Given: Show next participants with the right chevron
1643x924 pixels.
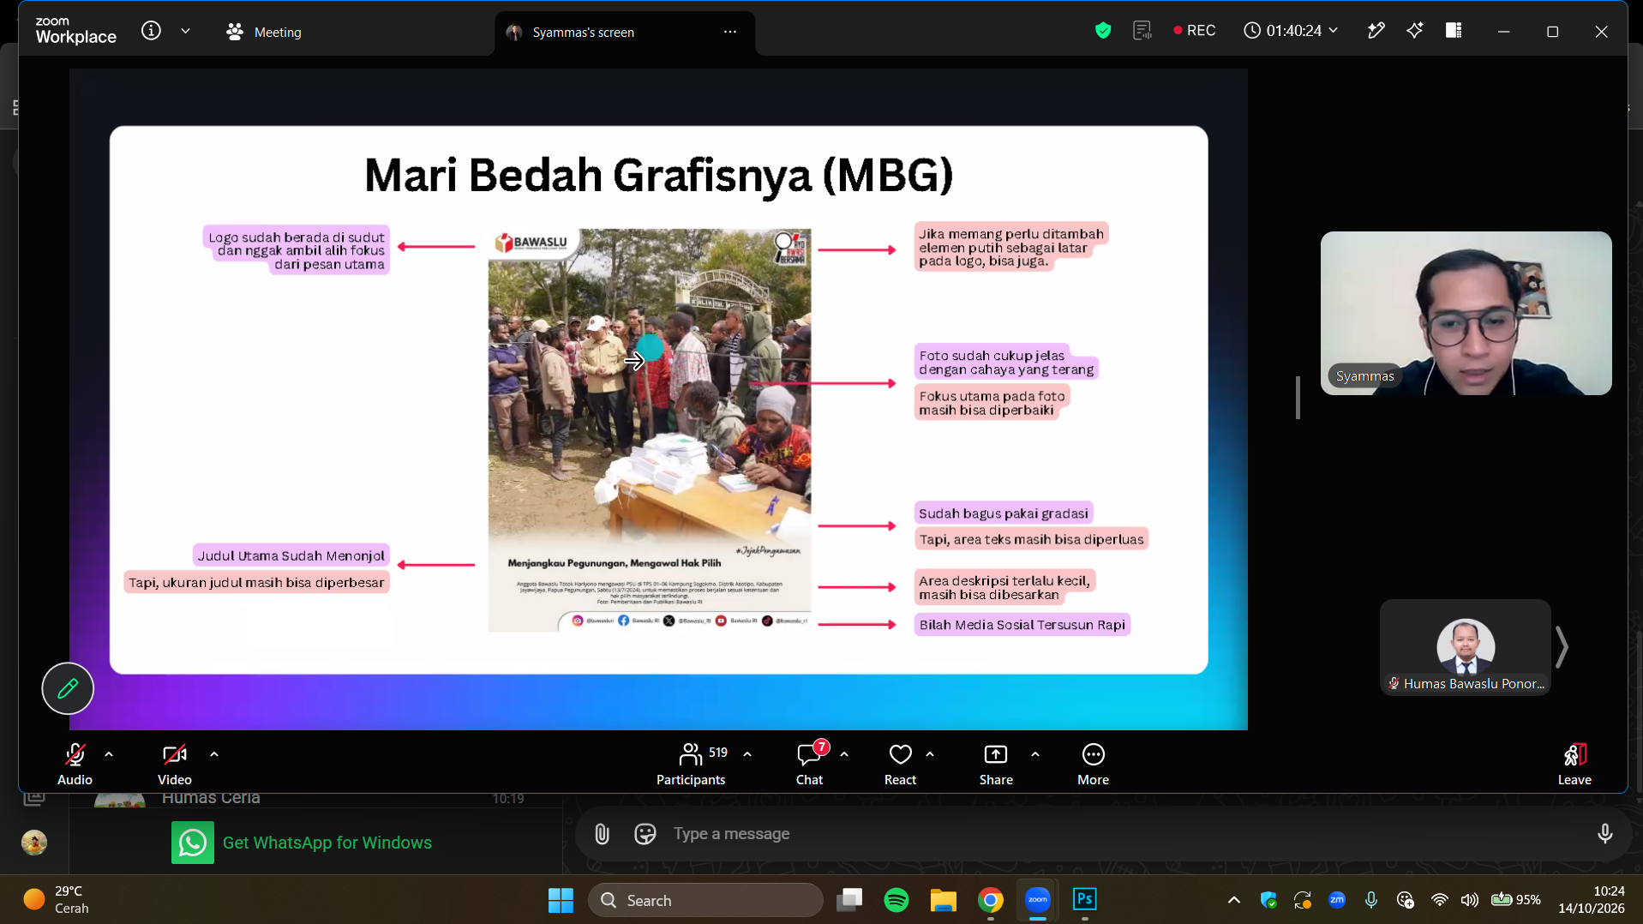Looking at the screenshot, I should tap(1562, 647).
